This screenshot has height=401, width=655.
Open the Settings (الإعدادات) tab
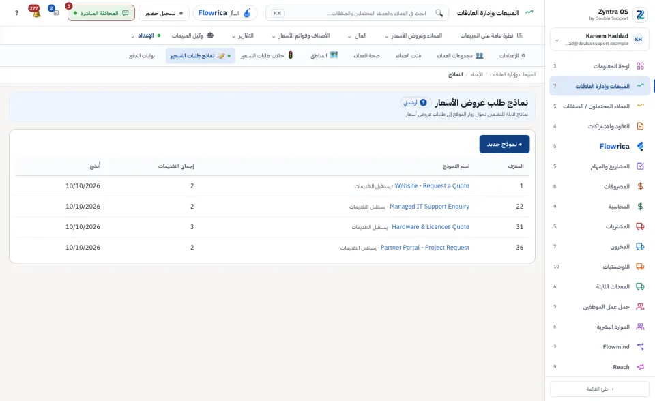point(512,55)
